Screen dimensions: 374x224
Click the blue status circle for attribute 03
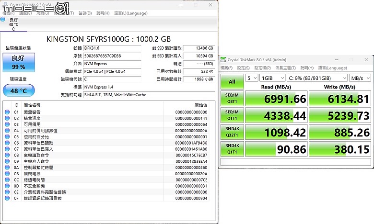(x=7, y=124)
